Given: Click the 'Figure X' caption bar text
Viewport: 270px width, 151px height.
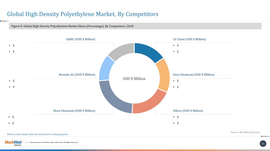Looking at the screenshot, I should click(72, 26).
